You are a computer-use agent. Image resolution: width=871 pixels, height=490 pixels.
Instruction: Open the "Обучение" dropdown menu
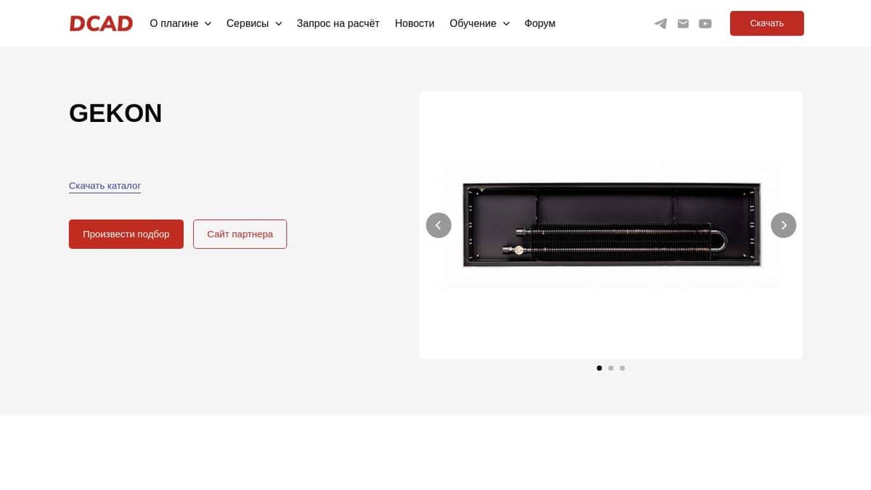click(479, 23)
